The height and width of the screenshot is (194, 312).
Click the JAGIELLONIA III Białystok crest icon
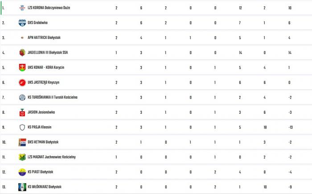point(22,53)
